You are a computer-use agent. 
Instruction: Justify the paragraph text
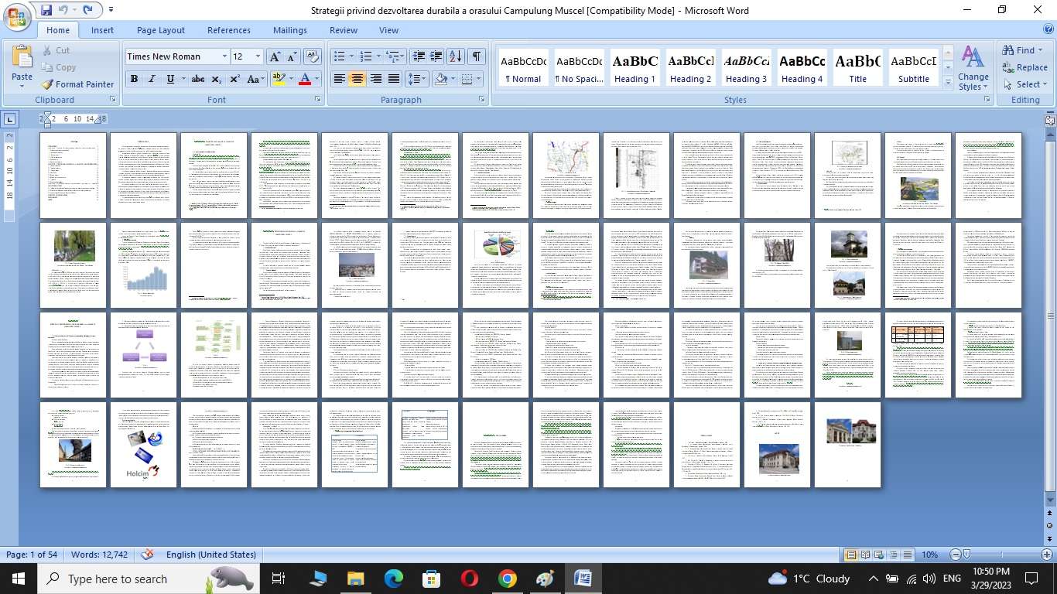(x=394, y=79)
